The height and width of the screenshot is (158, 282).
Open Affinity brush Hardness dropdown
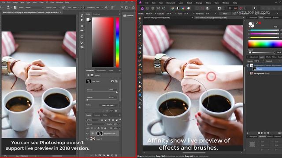click(215, 14)
